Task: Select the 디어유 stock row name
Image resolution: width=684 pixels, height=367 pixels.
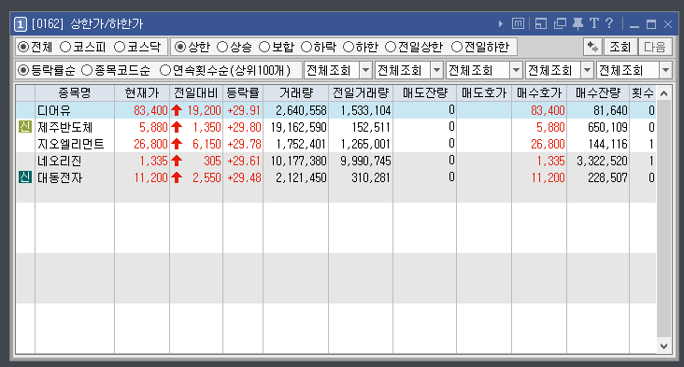Action: tap(54, 110)
